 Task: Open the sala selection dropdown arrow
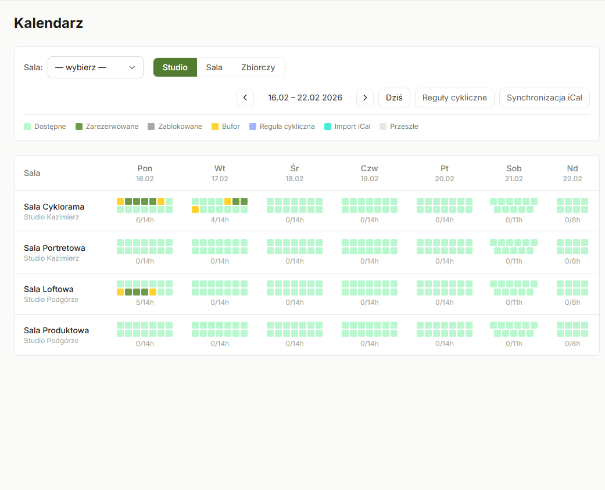(x=132, y=67)
